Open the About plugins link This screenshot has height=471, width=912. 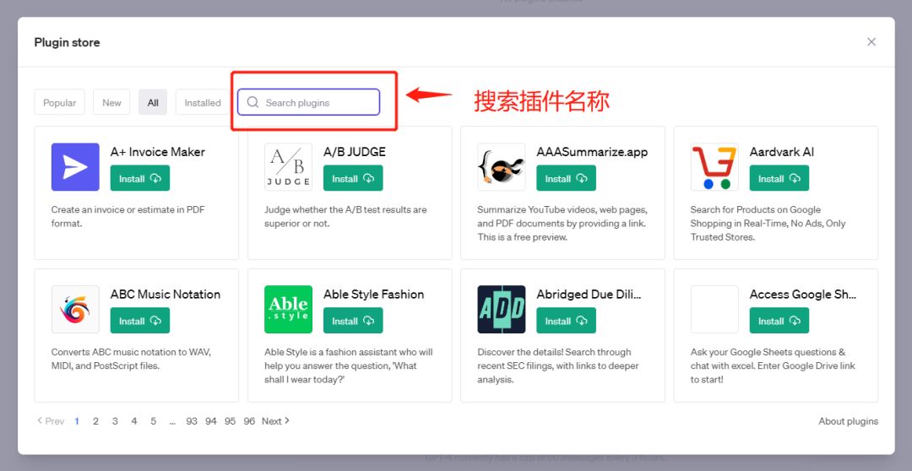[848, 421]
